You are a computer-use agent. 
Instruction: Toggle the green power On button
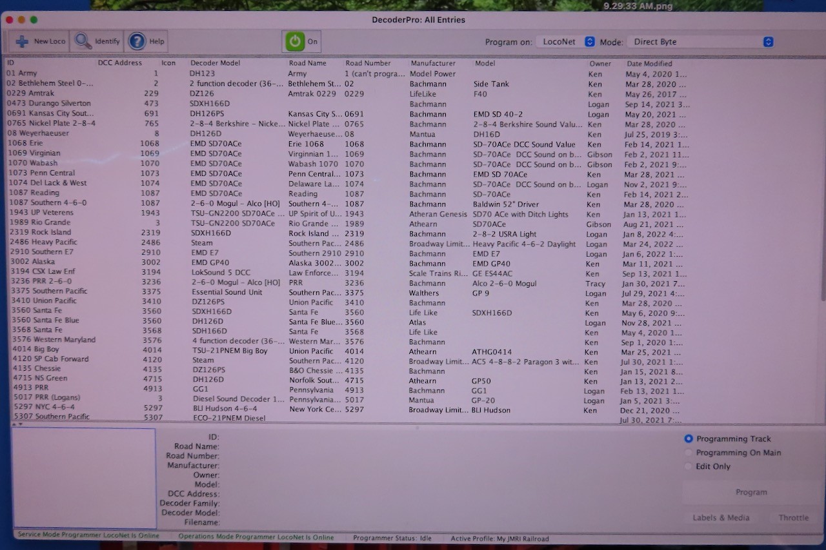296,41
